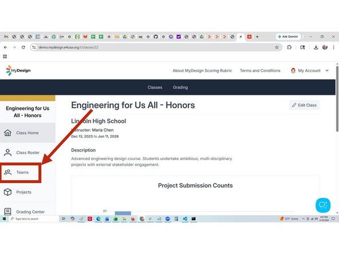Switch to the Grading nav tab
The width and height of the screenshot is (339, 254).
(180, 88)
